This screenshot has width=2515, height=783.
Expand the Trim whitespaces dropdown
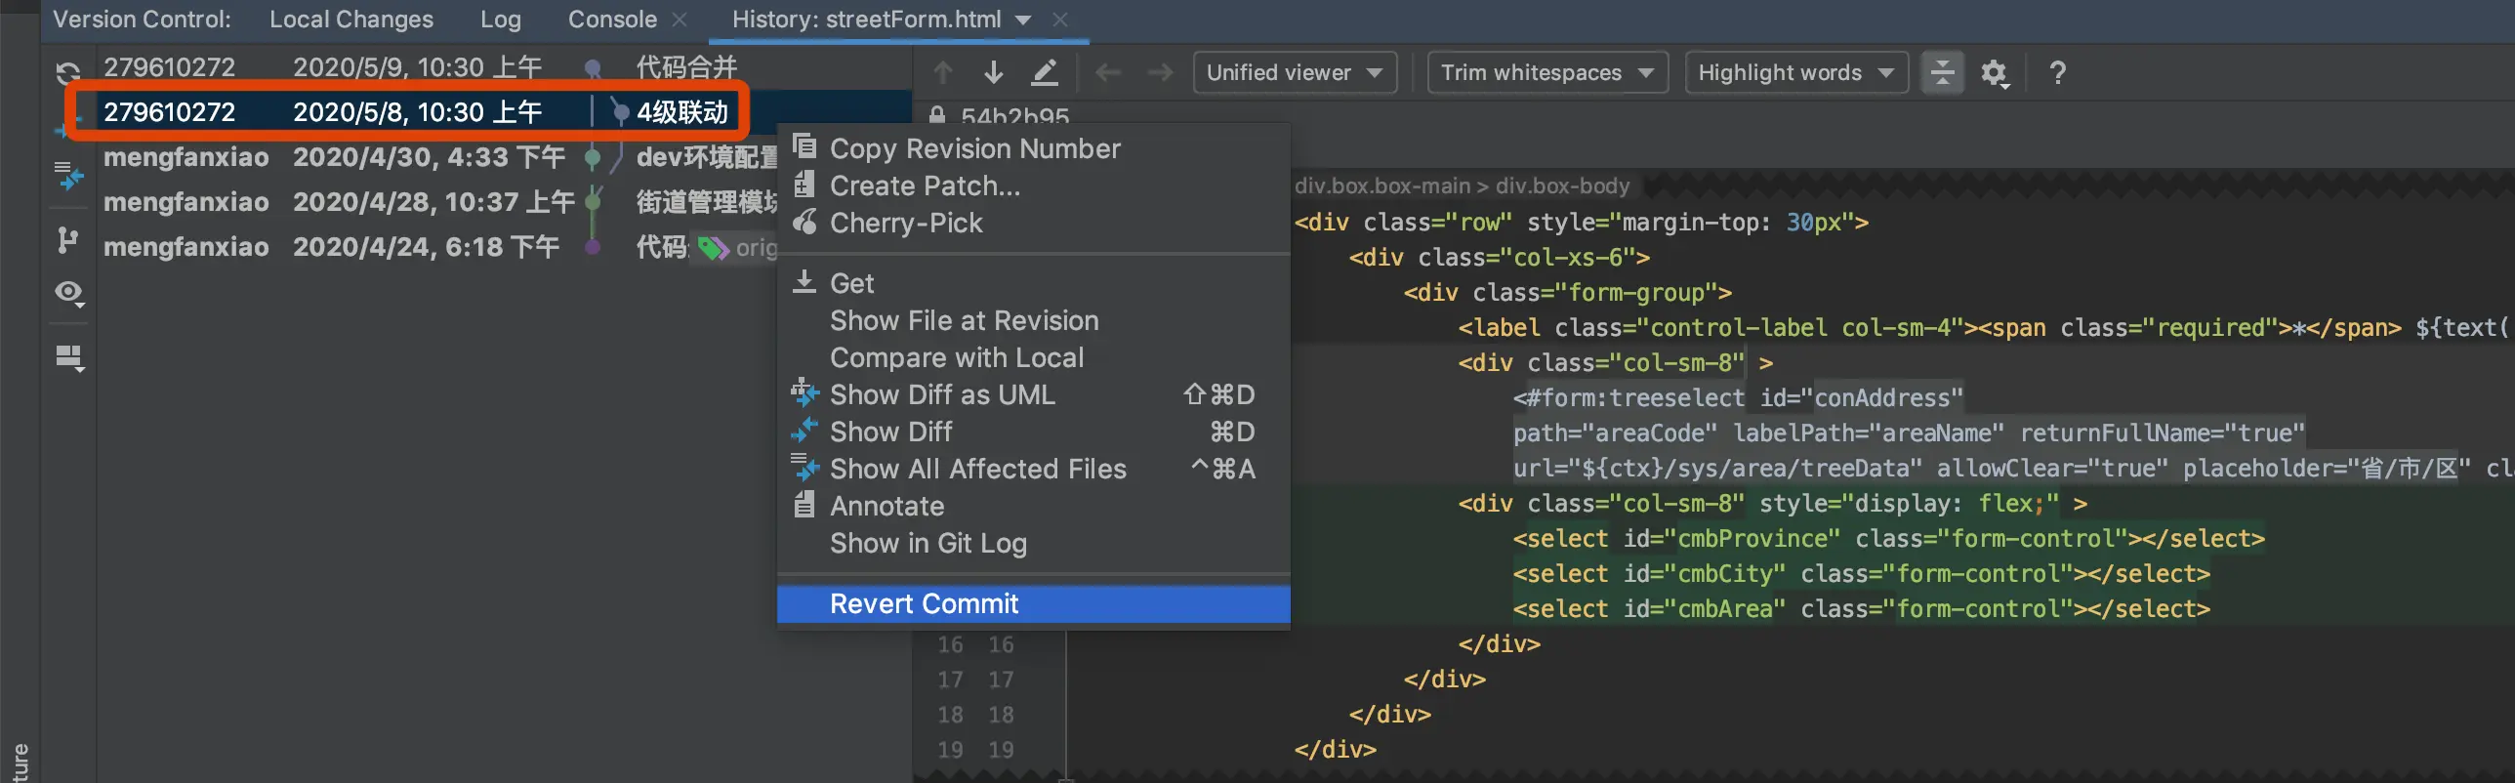(1546, 72)
